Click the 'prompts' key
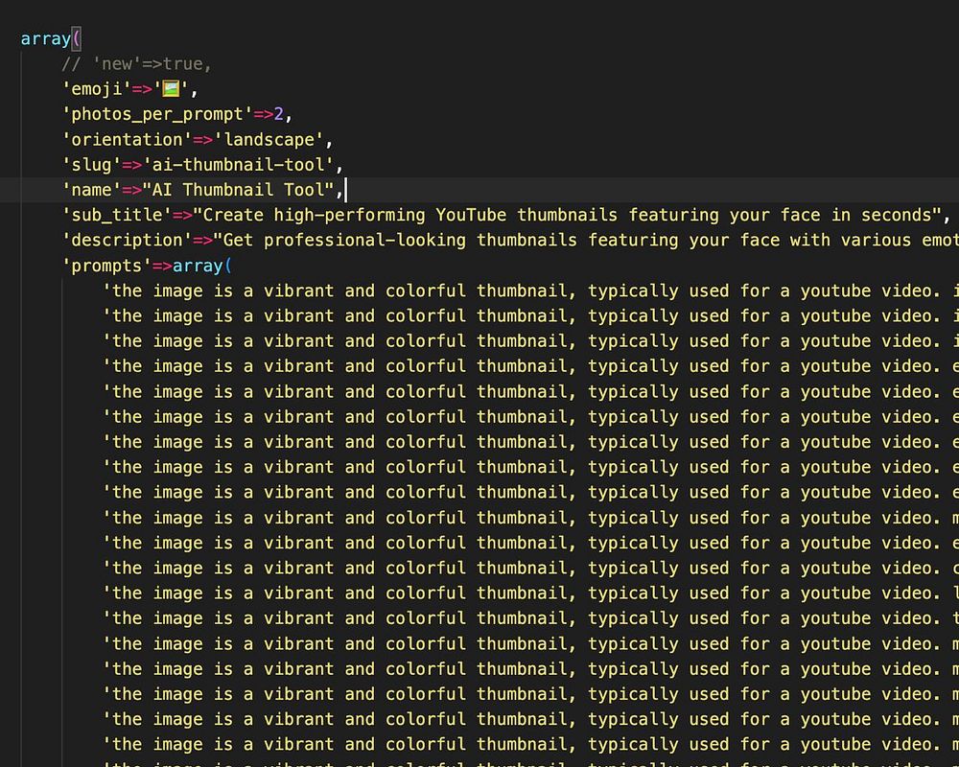Viewport: 959px width, 767px height. 107,266
